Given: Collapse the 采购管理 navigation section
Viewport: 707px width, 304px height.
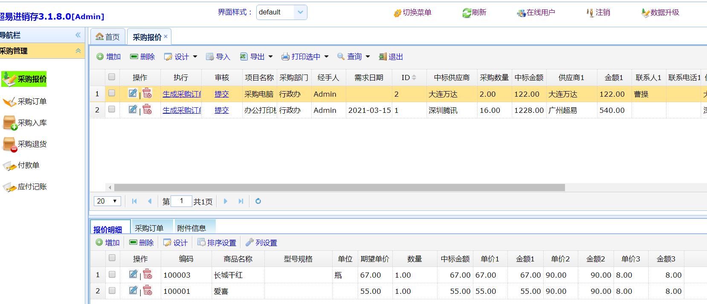Looking at the screenshot, I should (78, 51).
